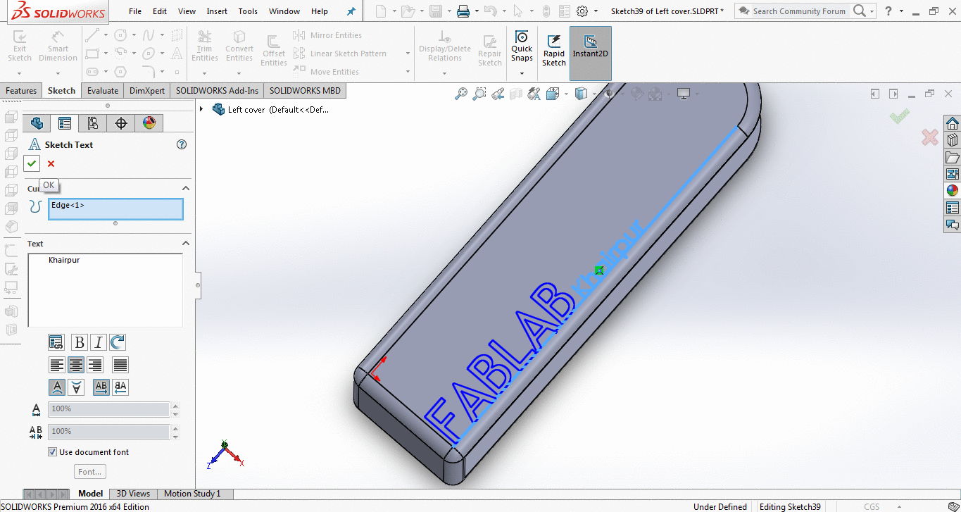
Task: Open the SOLIDWORKS Forum task pane tab
Action: coord(953,225)
